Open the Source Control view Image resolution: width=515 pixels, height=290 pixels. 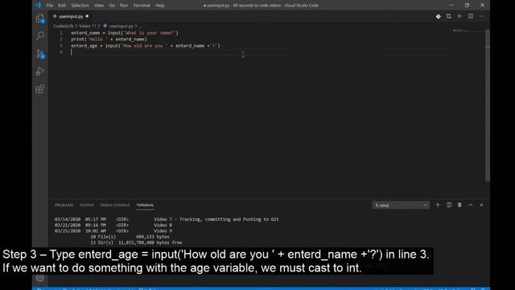tap(40, 54)
